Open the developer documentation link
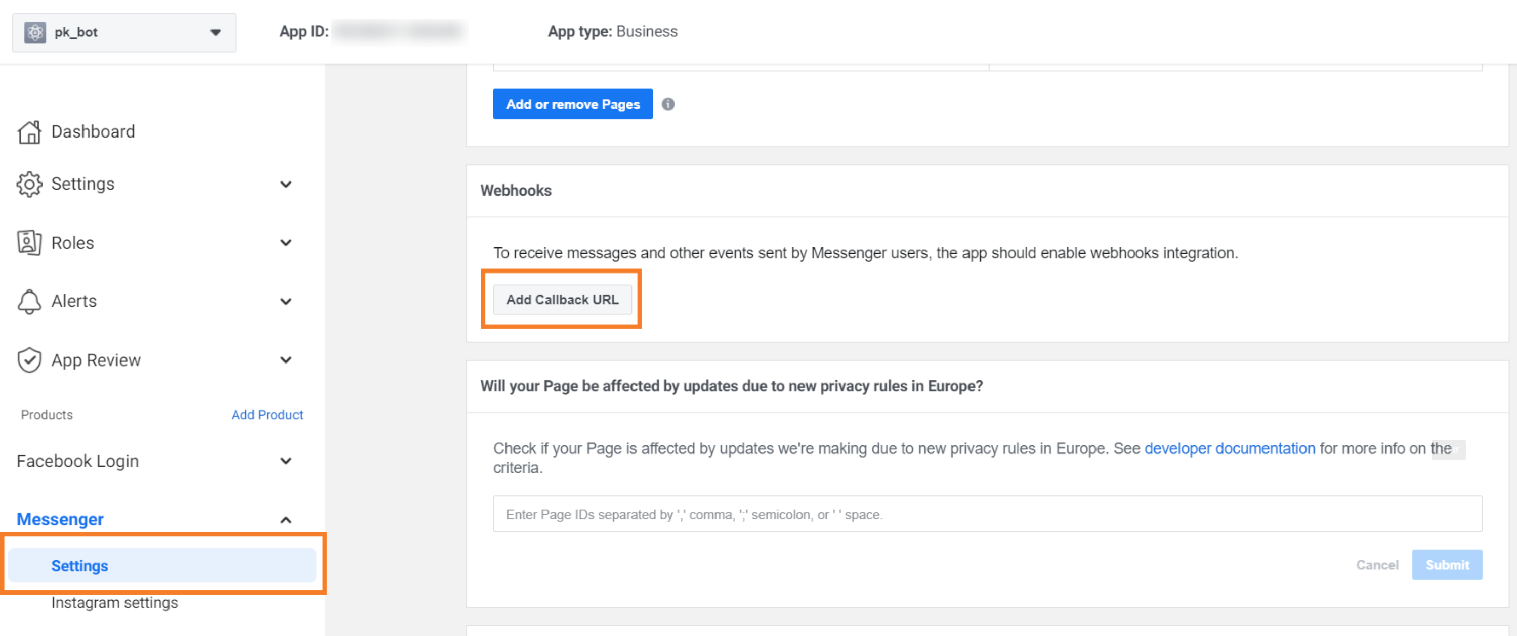1517x636 pixels. point(1229,448)
